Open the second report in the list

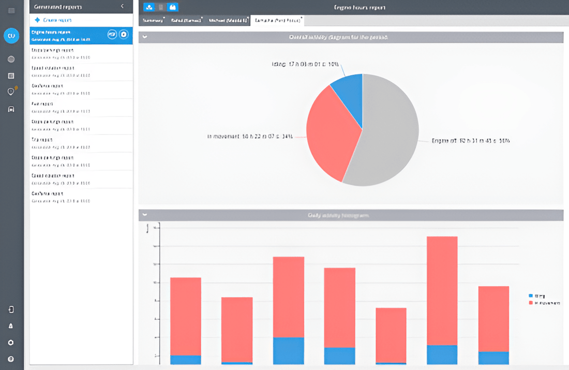(x=61, y=54)
